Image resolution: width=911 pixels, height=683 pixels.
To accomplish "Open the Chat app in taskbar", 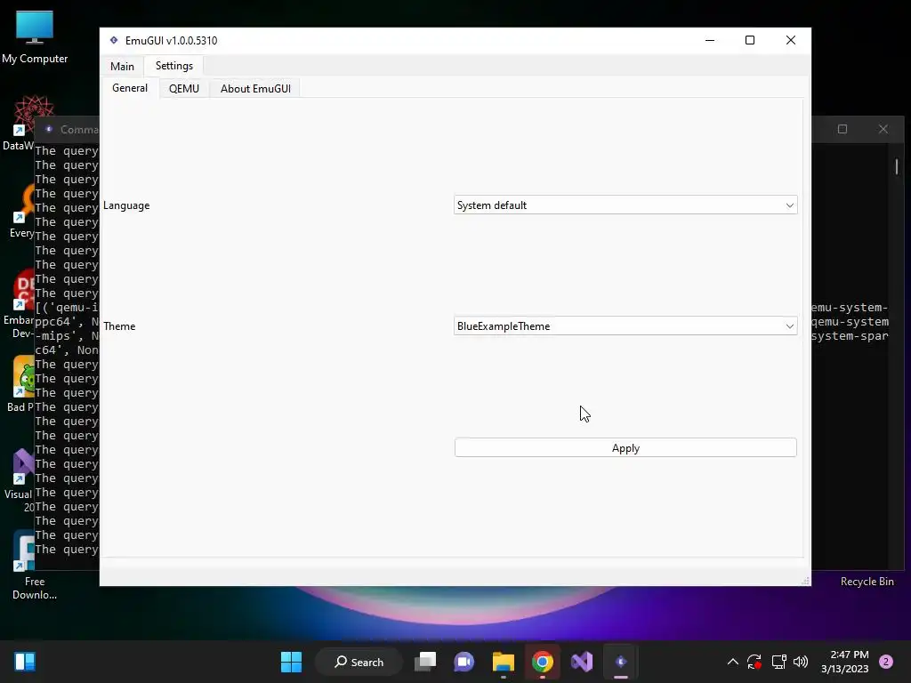I will [x=464, y=662].
